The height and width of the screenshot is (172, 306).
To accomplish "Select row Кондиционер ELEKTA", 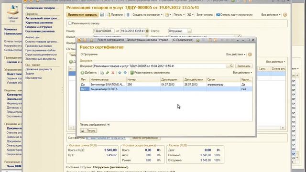I will coord(166,89).
